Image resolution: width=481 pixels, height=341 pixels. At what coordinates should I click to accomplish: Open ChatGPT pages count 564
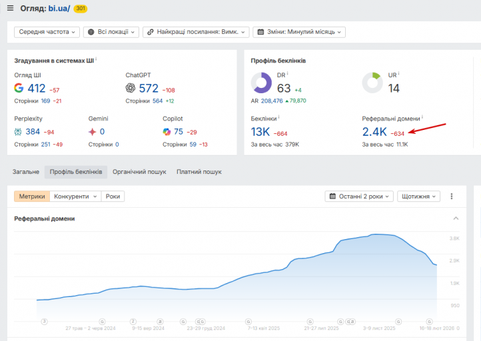pos(157,101)
